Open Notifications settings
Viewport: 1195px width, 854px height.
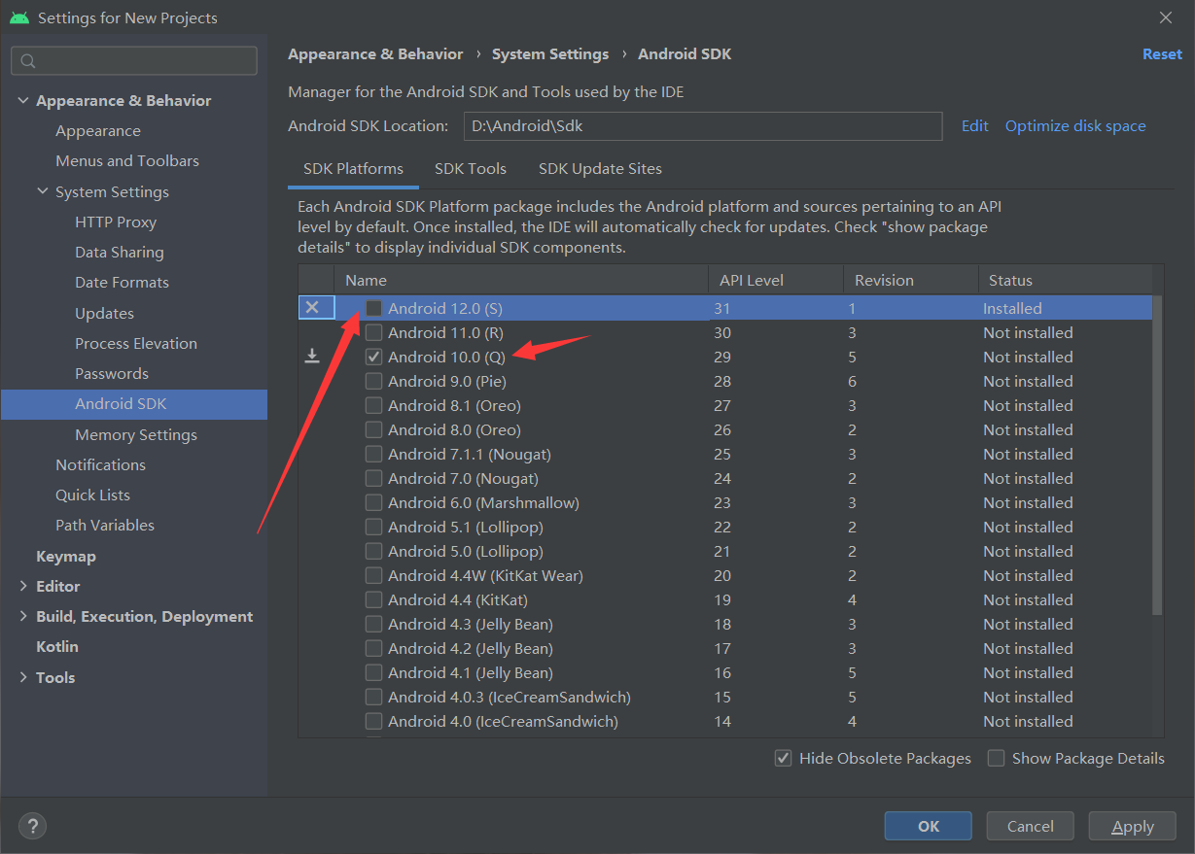[x=100, y=464]
